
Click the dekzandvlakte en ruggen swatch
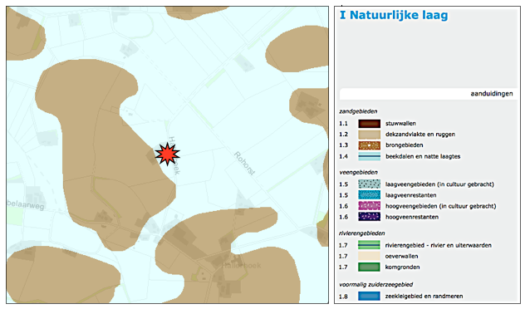(370, 135)
